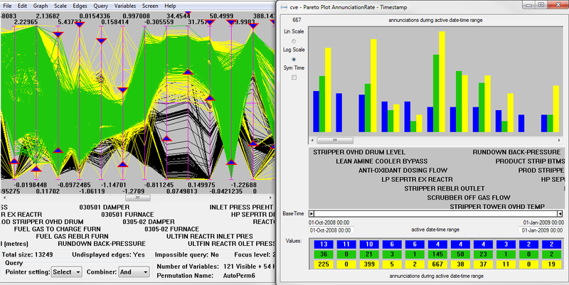Click the Pareto chart horizontal scrollbar thumb

click(335, 140)
